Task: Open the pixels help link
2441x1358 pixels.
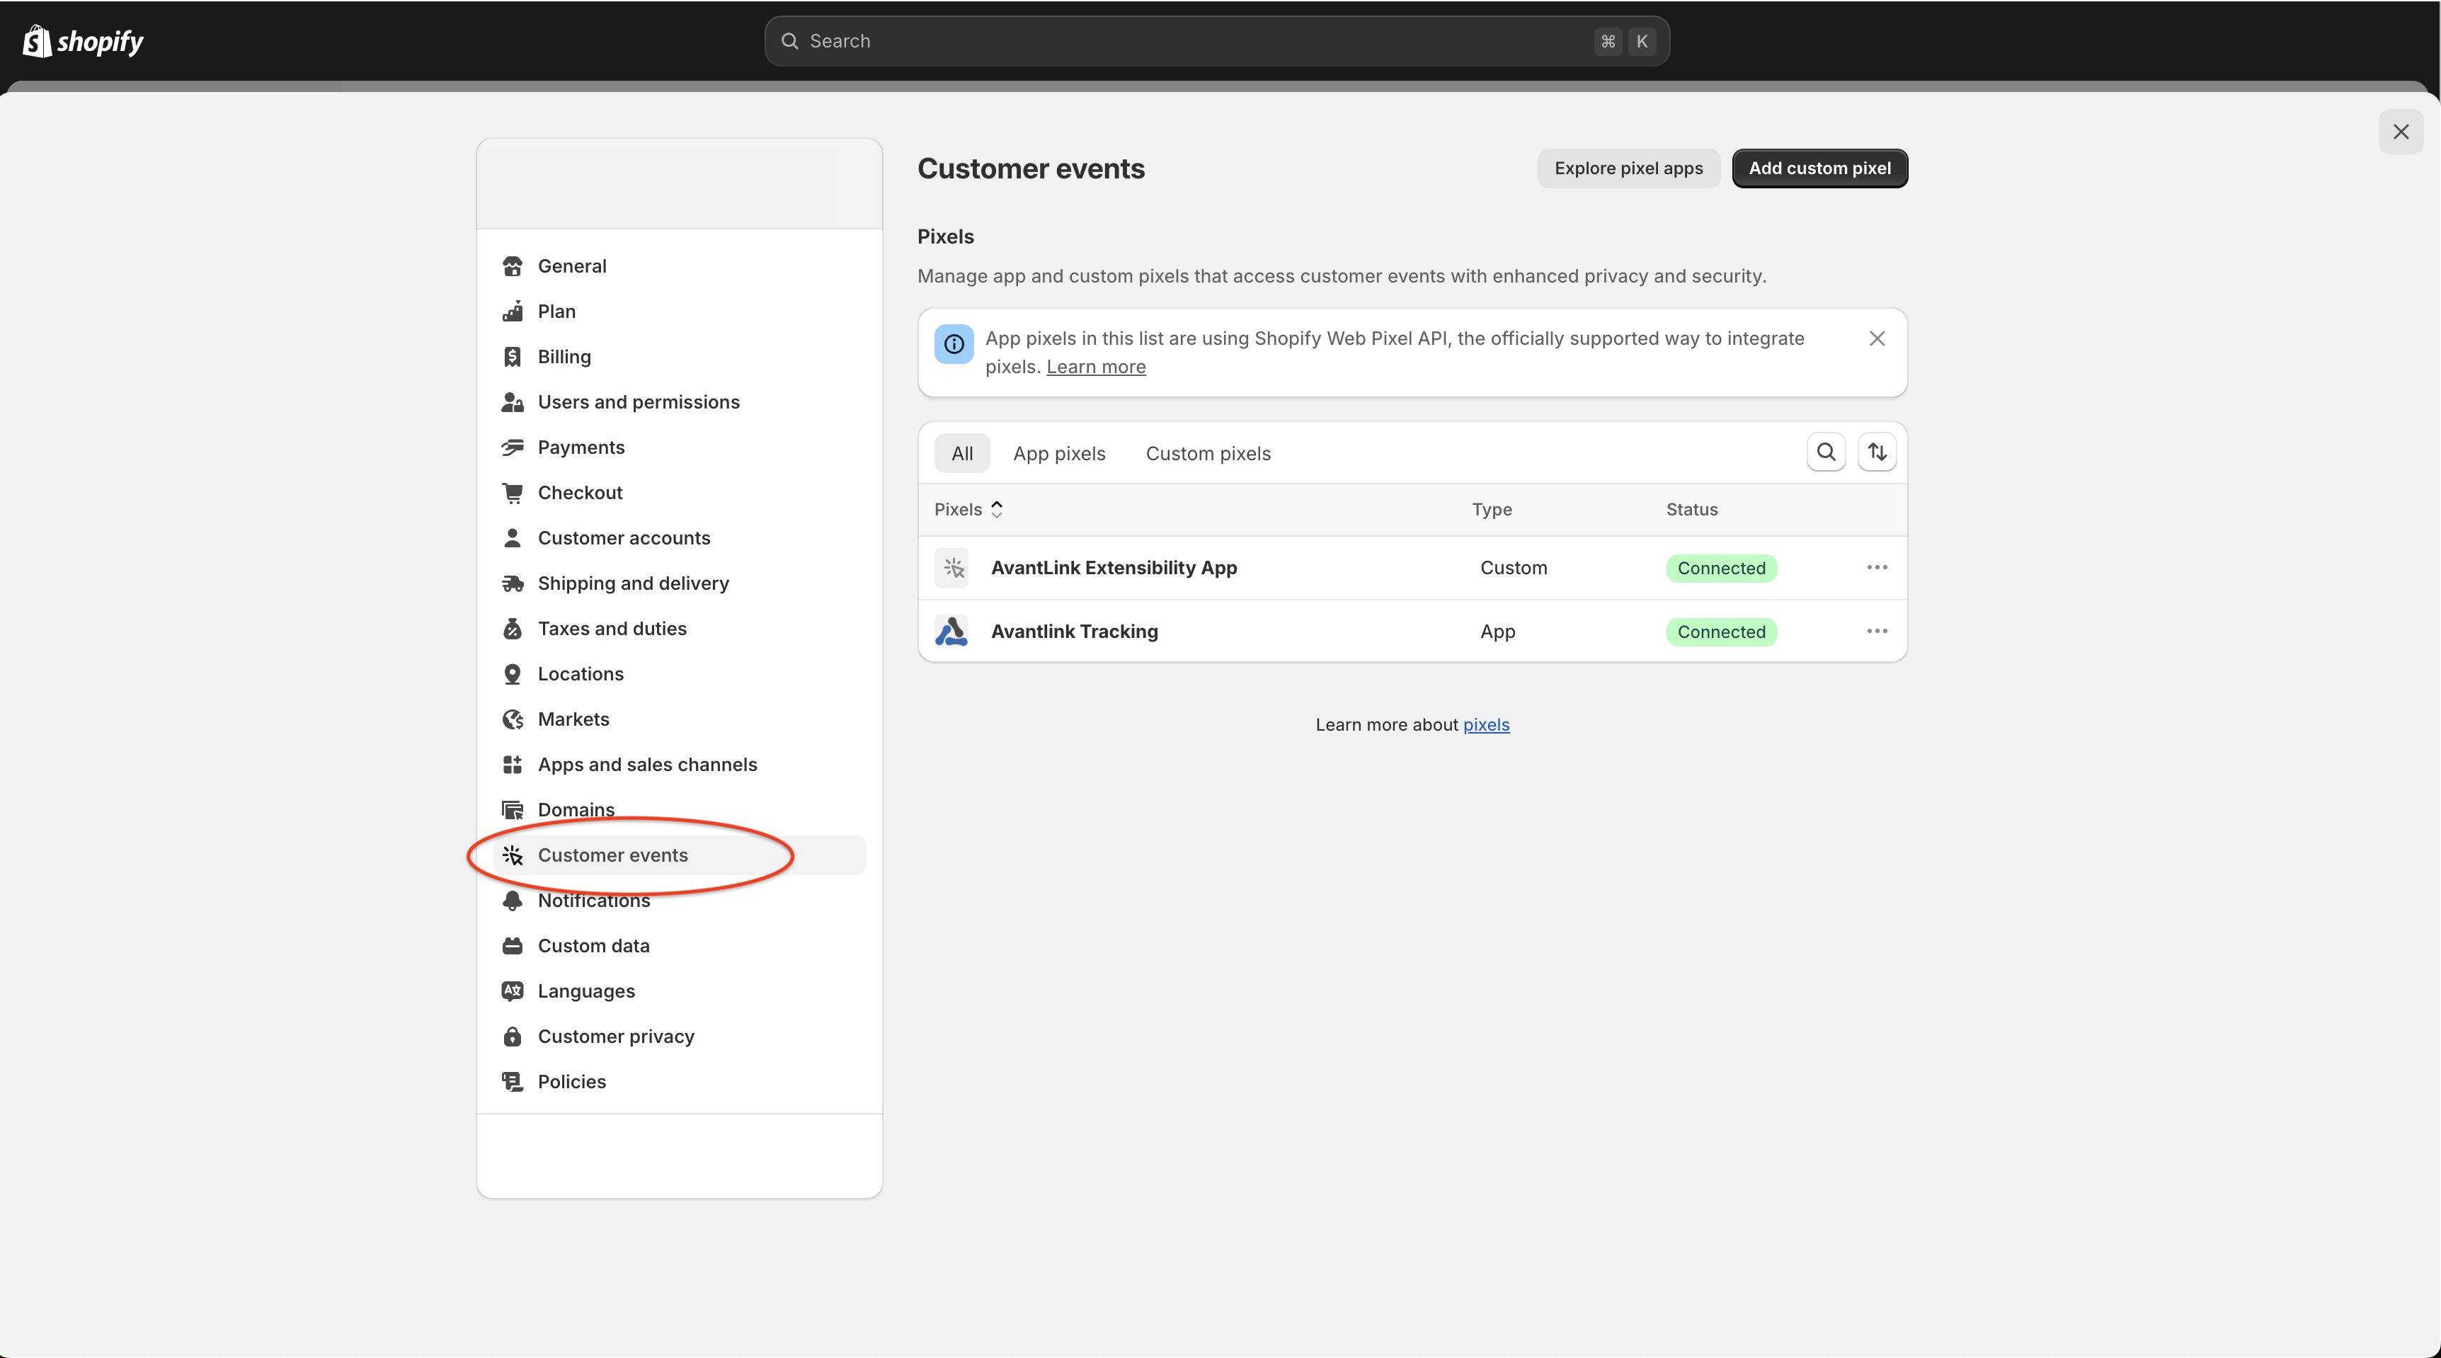Action: [1486, 725]
